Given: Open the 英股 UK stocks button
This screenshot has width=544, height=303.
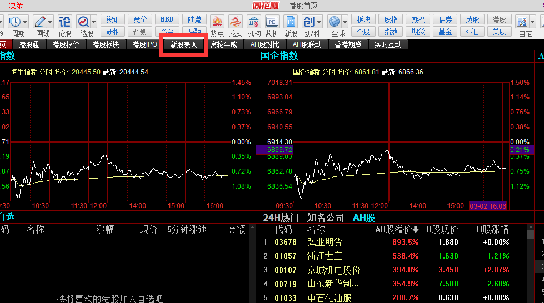Looking at the screenshot, I should point(472,19).
